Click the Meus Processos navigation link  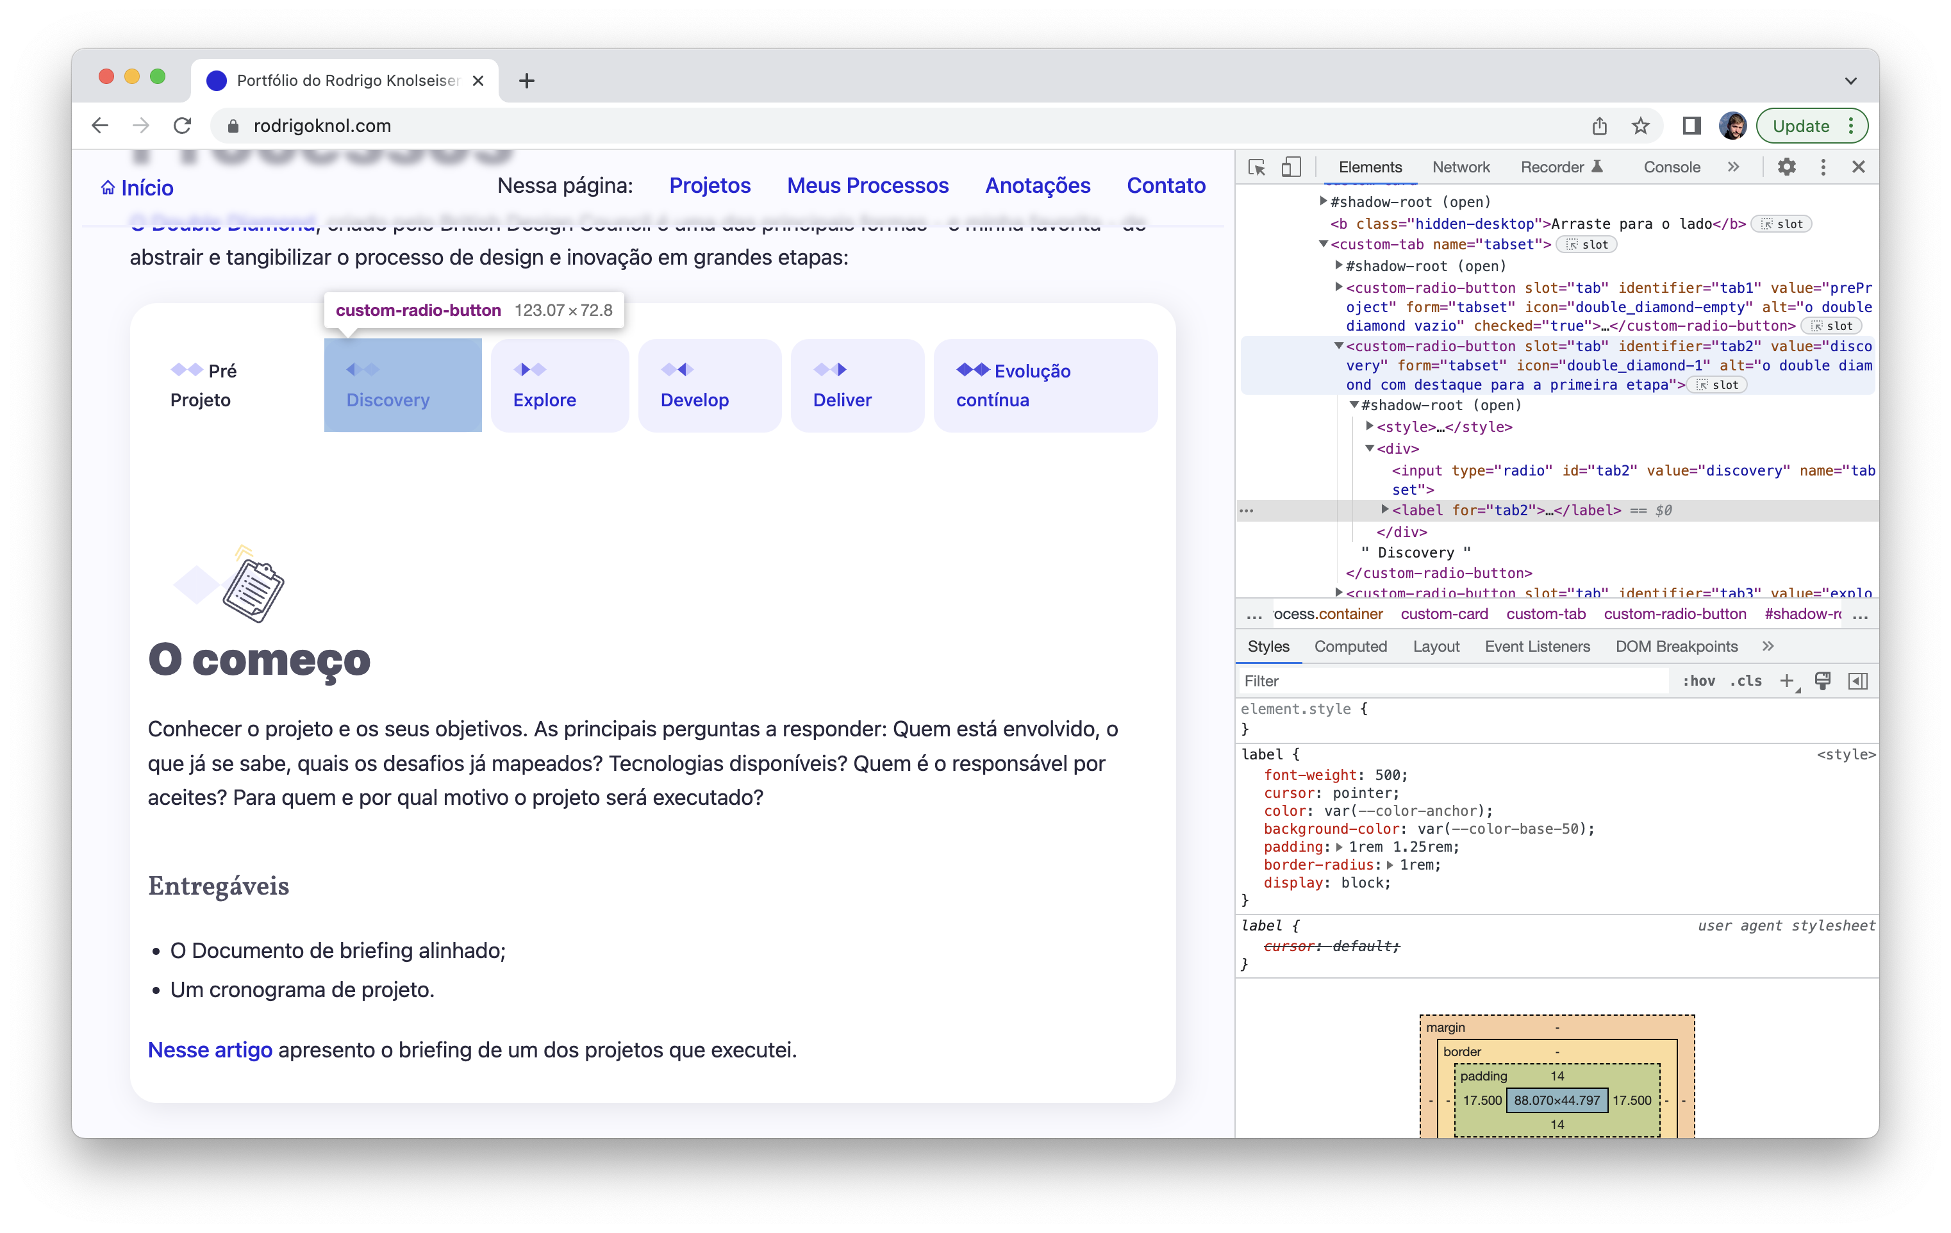[x=868, y=185]
